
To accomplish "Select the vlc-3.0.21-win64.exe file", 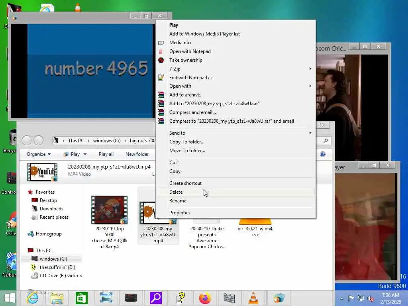I will pyautogui.click(x=255, y=228).
